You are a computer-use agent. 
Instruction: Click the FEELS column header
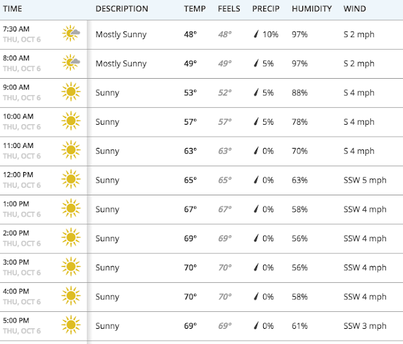pos(229,9)
